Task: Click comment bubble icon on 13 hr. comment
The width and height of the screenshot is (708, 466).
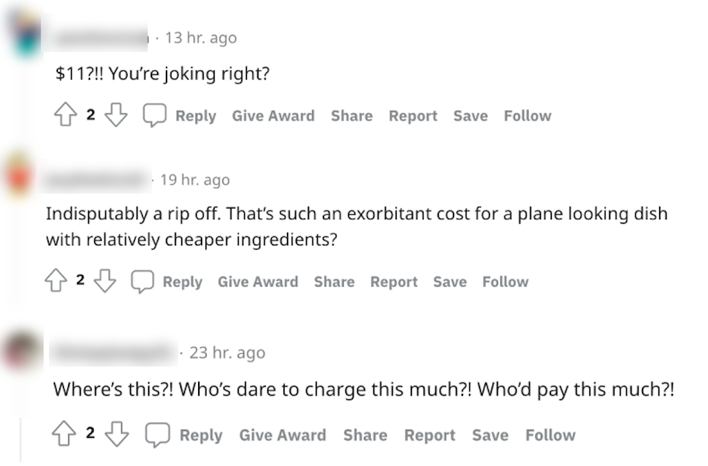Action: click(x=154, y=115)
